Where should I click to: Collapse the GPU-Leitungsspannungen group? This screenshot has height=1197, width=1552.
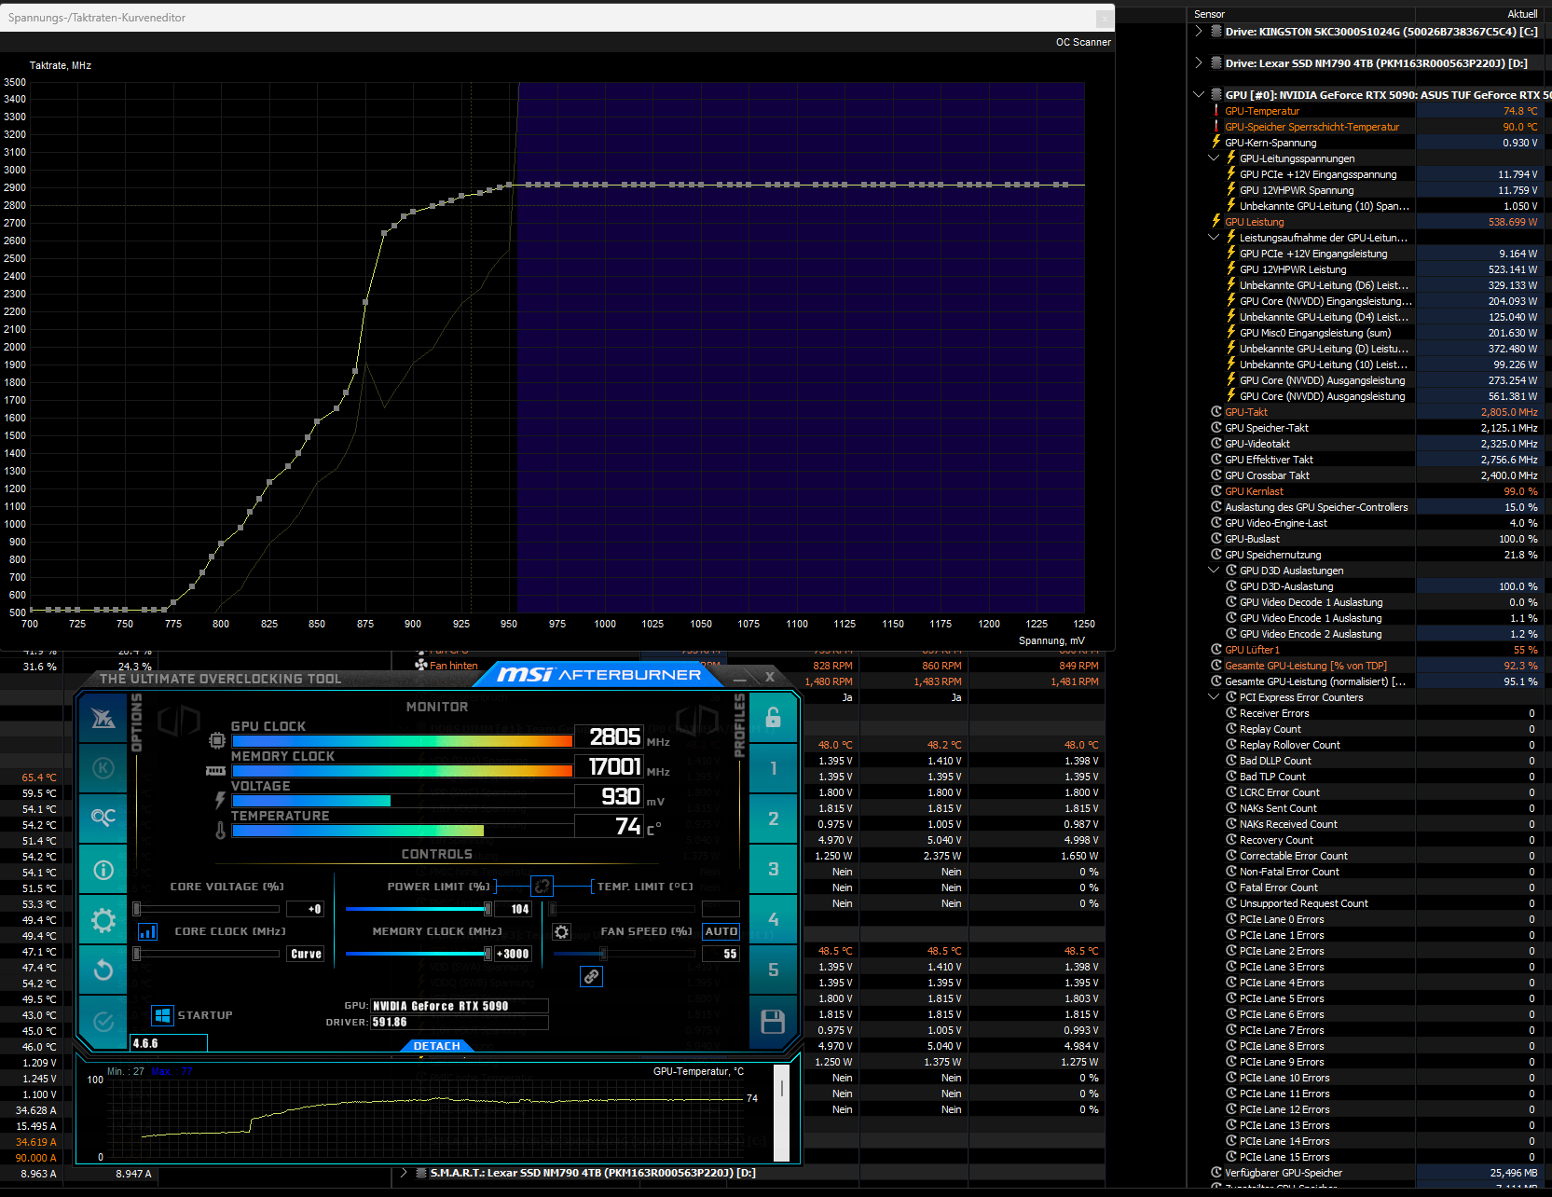point(1214,158)
